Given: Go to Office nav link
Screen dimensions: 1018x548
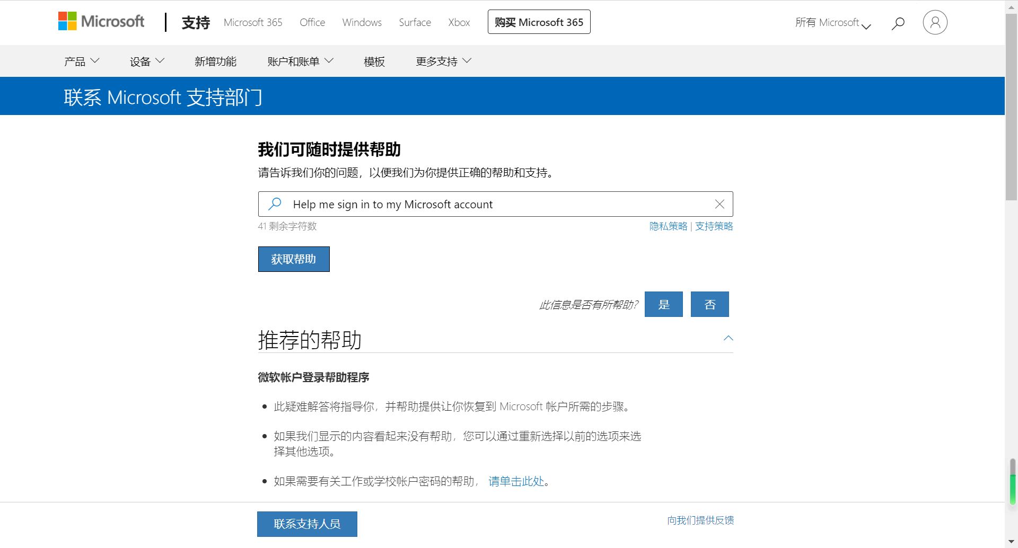Looking at the screenshot, I should (312, 22).
